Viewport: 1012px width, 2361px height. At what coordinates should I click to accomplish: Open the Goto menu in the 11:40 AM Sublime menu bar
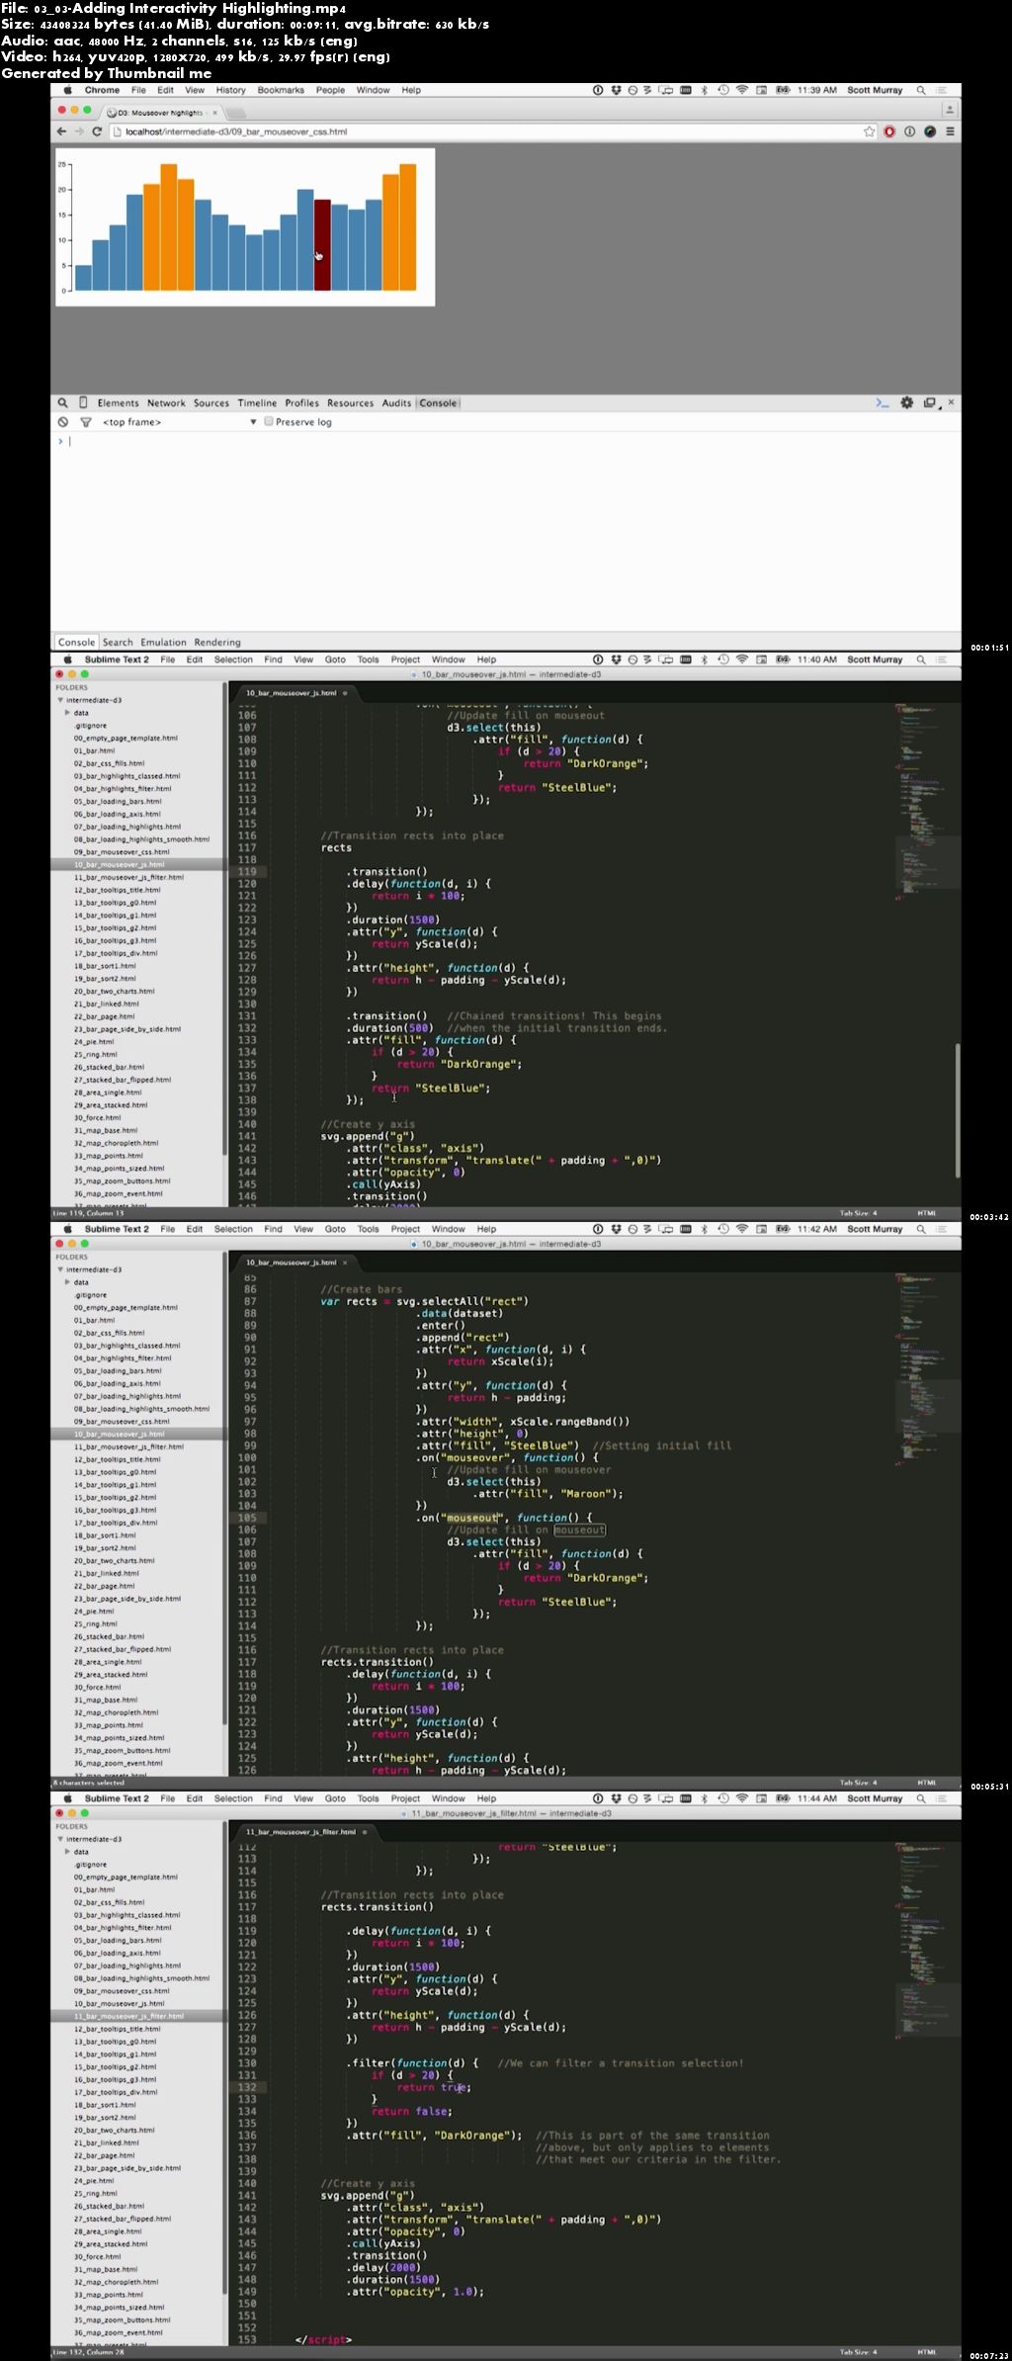click(x=335, y=659)
